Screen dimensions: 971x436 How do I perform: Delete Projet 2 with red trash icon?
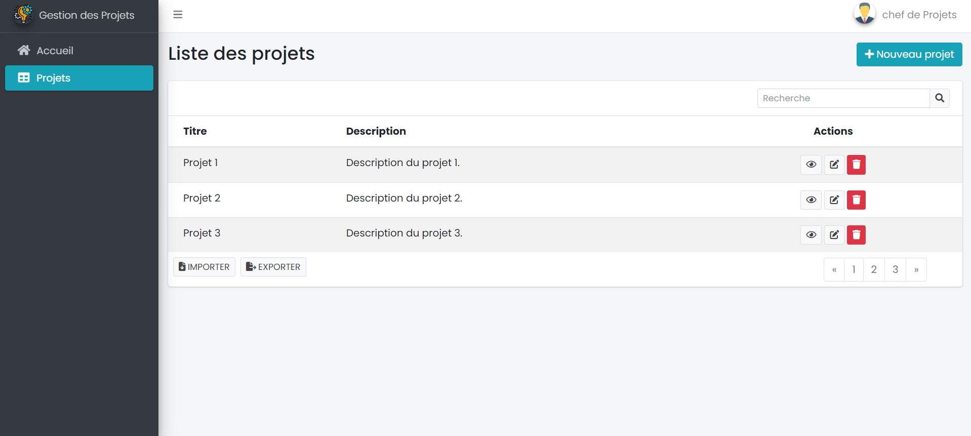[856, 200]
